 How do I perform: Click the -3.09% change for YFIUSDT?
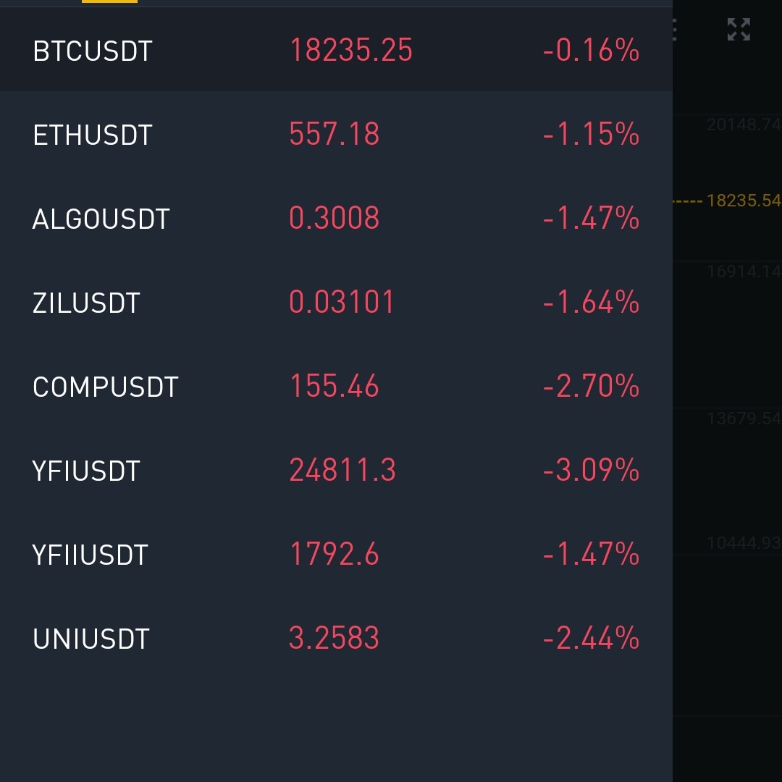coord(591,471)
